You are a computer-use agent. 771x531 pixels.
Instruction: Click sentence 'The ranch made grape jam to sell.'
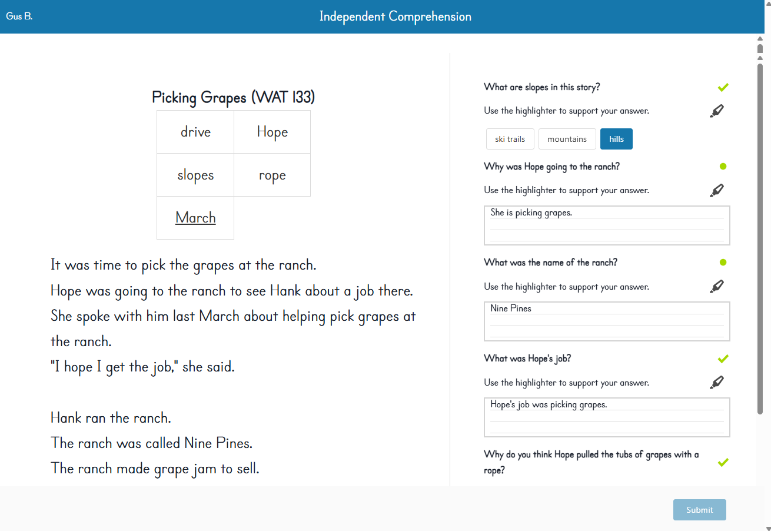(155, 469)
